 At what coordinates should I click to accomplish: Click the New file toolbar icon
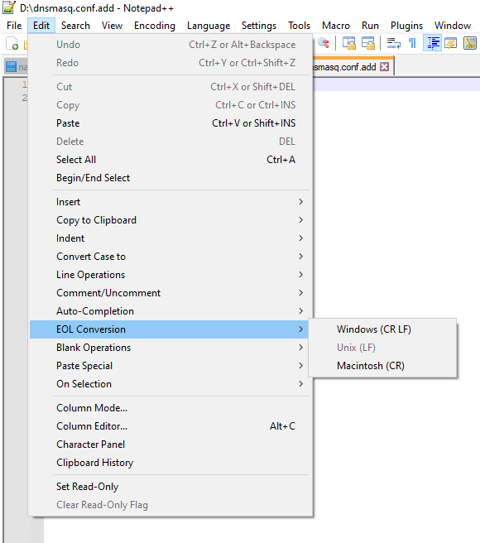[x=12, y=44]
